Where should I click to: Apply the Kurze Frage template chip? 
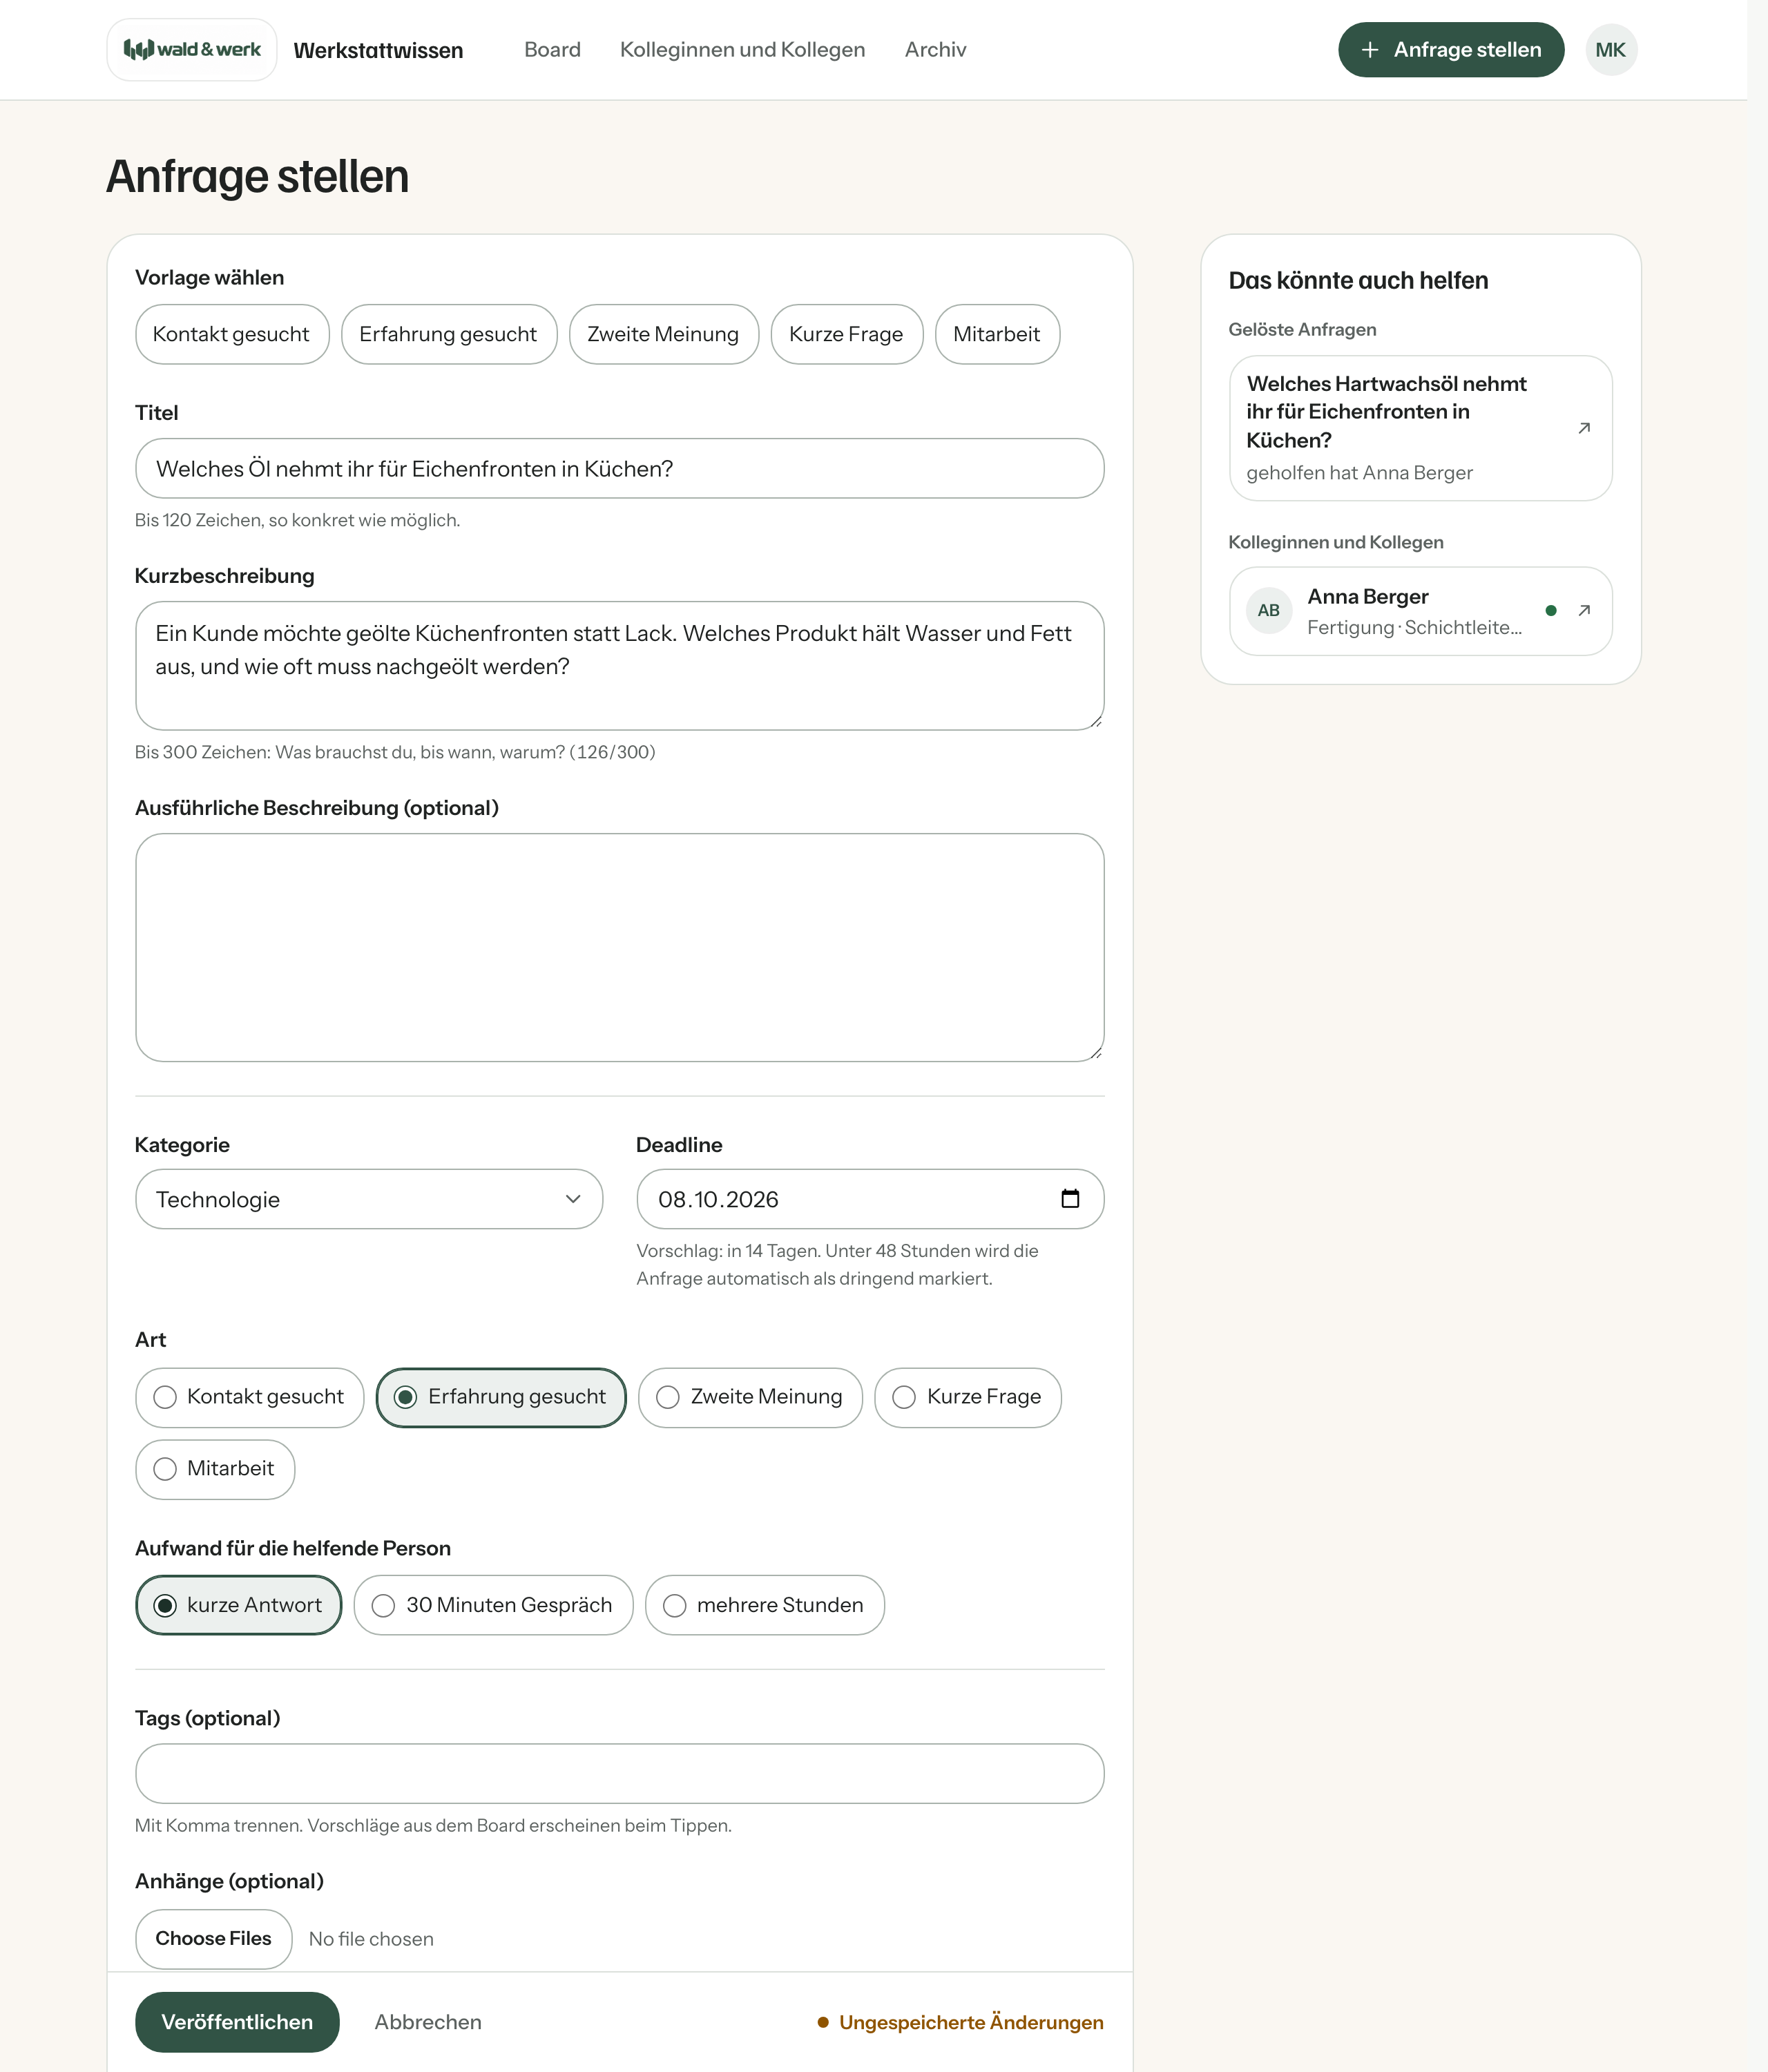point(846,334)
